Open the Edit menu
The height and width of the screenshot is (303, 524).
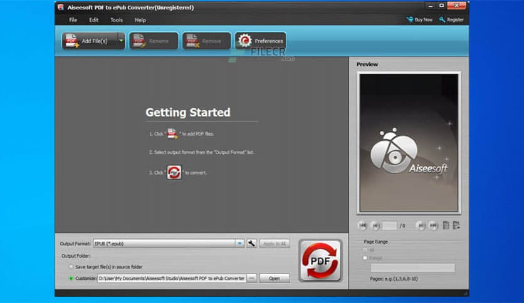click(x=93, y=20)
